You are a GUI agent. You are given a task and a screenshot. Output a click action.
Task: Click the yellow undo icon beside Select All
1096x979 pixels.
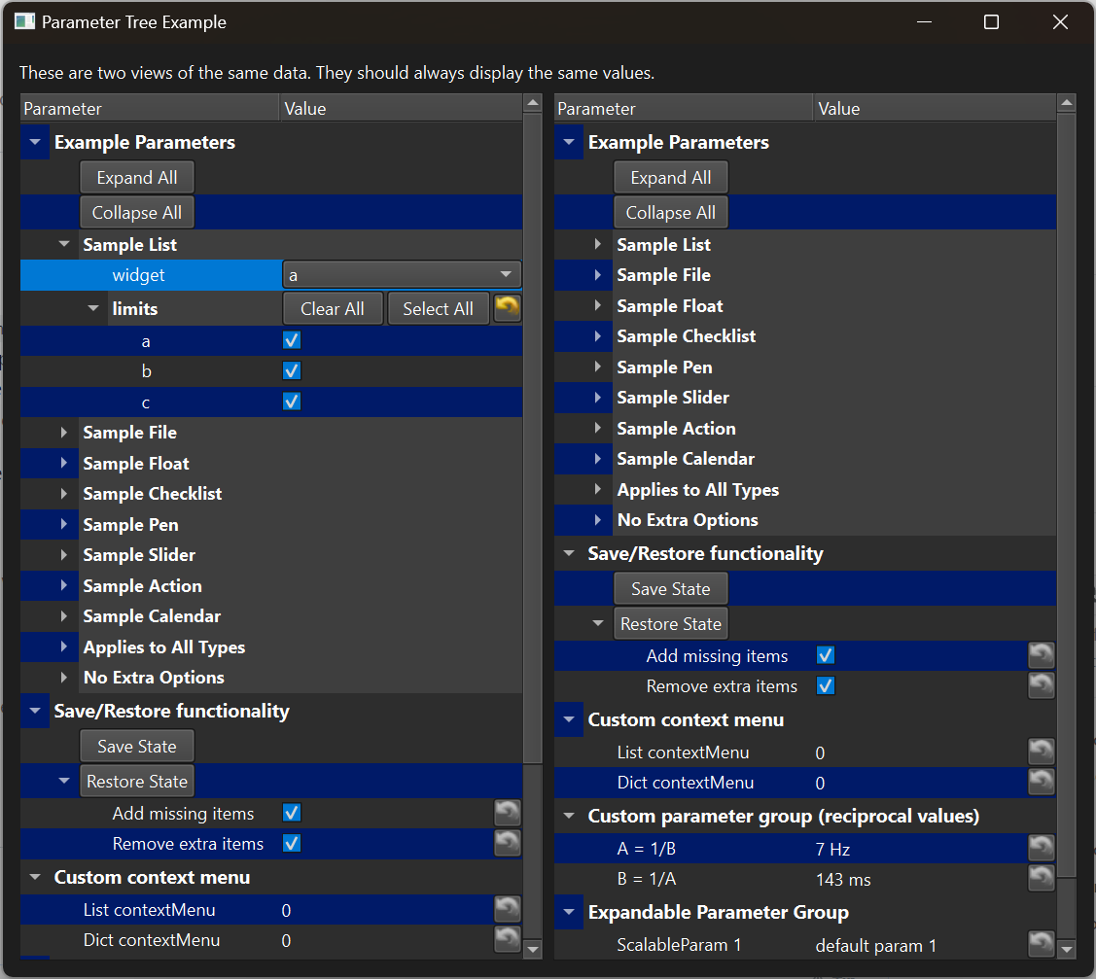pyautogui.click(x=507, y=307)
